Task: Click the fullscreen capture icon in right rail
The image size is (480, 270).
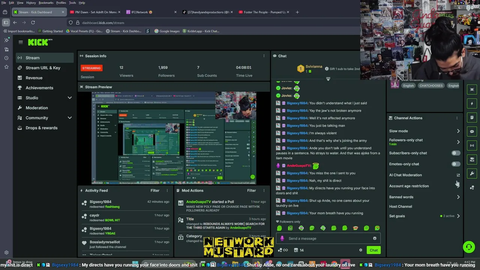Action: 472,90
